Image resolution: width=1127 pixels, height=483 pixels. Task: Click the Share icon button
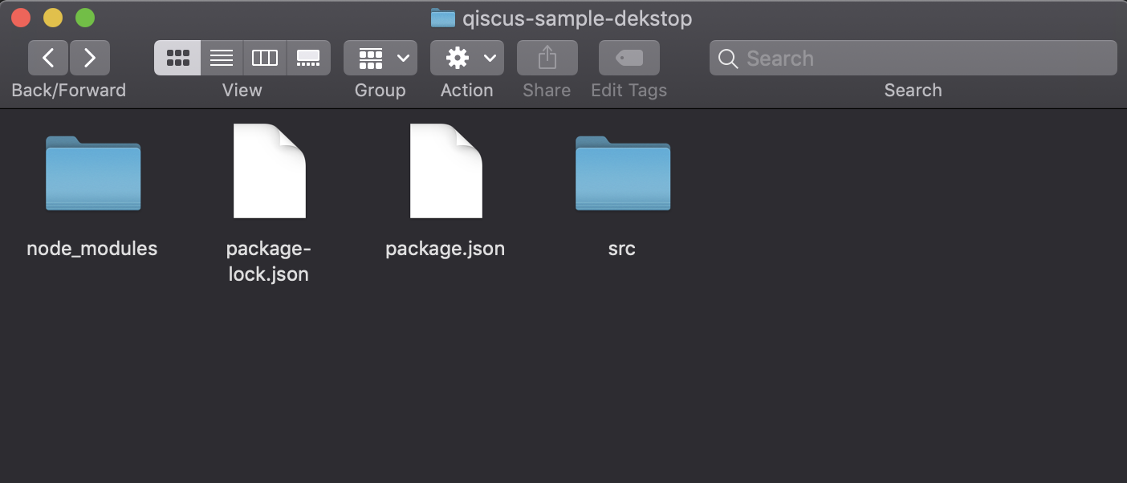point(547,58)
